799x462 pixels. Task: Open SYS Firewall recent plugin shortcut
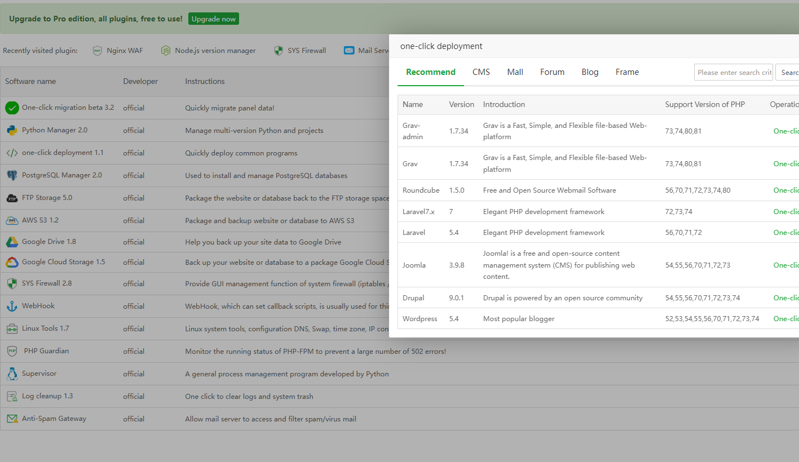(300, 51)
